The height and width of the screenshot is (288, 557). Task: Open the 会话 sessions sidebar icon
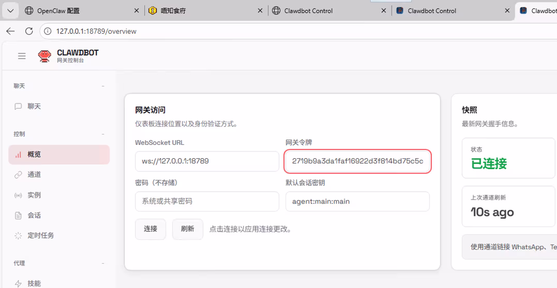point(18,215)
